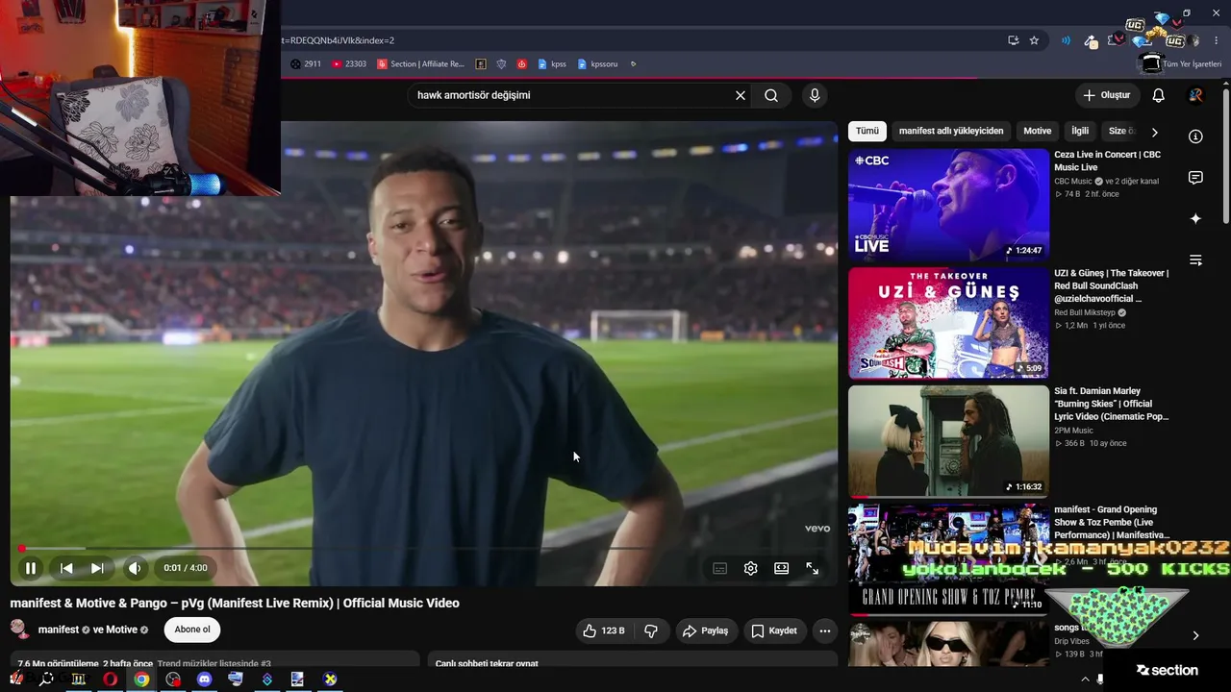Open 'Ceza Live in Concert | CBC Music Live' title
The image size is (1231, 692).
pos(1107,161)
